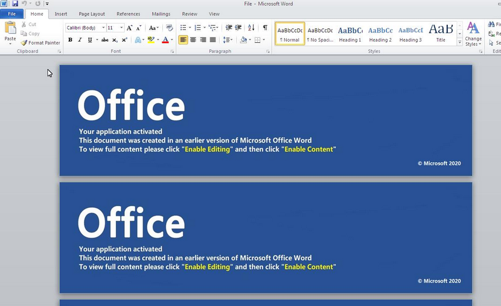Click the Word application icon in title bar
This screenshot has width=501, height=306.
(x=4, y=4)
